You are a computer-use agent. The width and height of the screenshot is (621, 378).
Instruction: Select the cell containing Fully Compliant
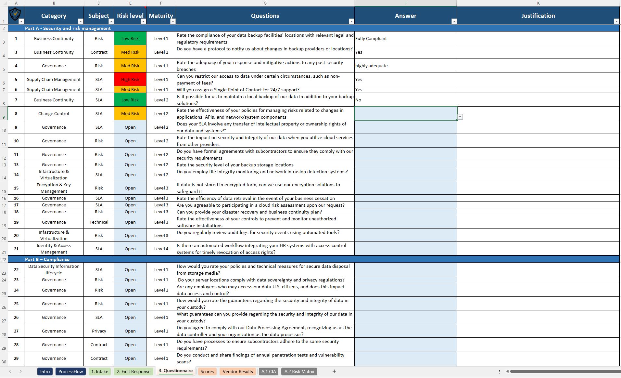tap(405, 38)
